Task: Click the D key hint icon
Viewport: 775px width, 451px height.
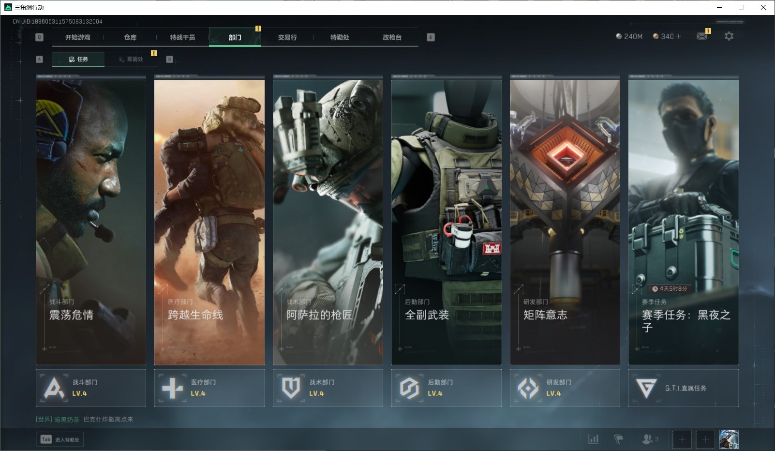Action: click(x=169, y=59)
